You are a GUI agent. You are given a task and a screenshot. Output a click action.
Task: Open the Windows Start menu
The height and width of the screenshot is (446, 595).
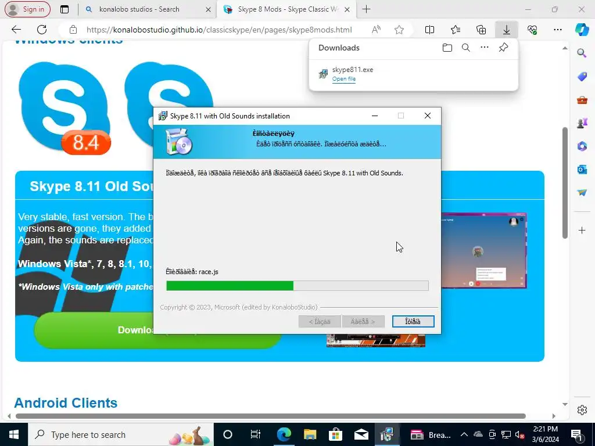click(x=14, y=434)
